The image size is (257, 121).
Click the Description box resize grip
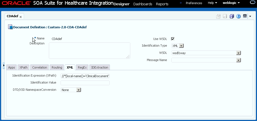point(128,57)
